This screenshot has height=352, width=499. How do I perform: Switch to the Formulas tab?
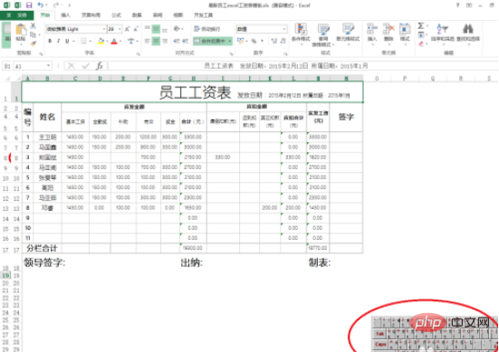point(116,15)
